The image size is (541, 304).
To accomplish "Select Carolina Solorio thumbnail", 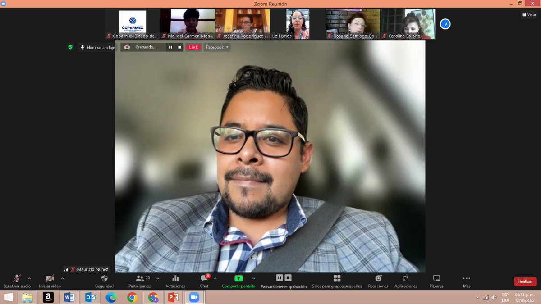I will [x=408, y=24].
